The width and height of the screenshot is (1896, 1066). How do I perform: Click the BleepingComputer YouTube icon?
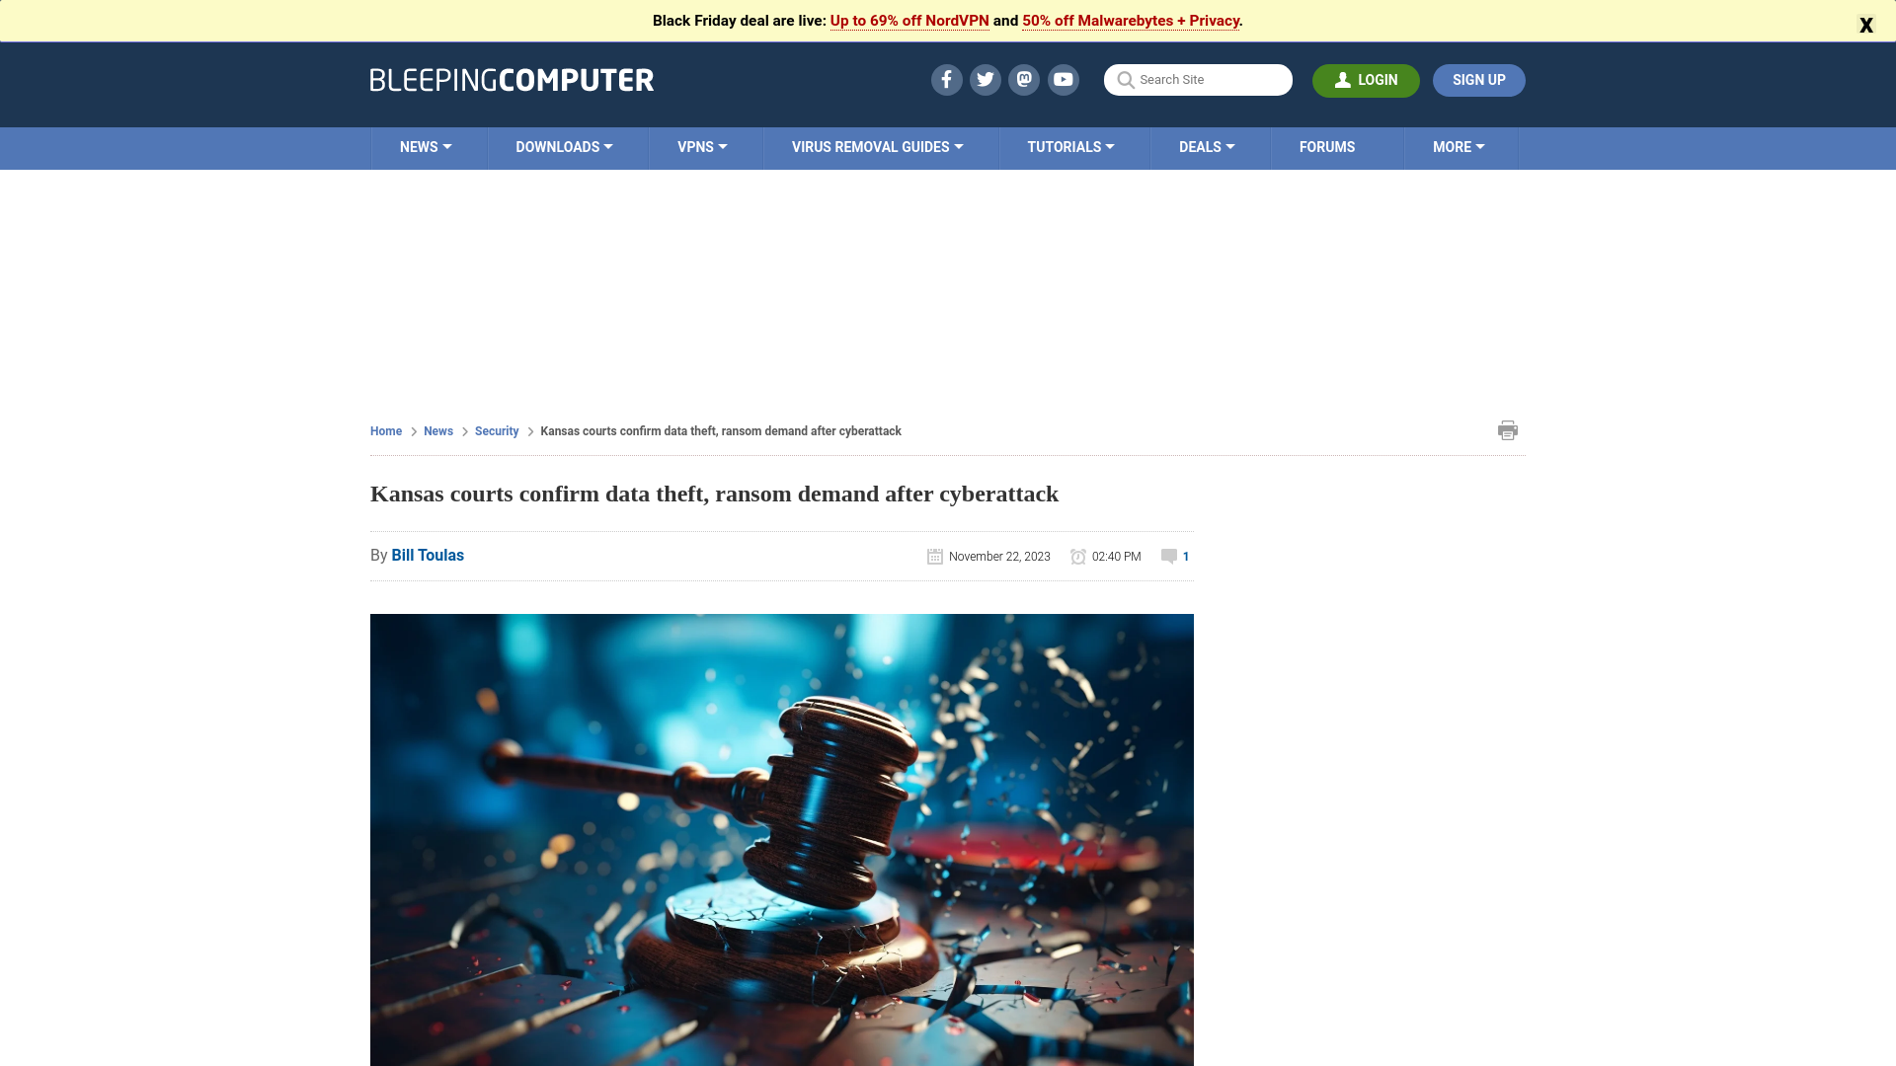(1064, 79)
